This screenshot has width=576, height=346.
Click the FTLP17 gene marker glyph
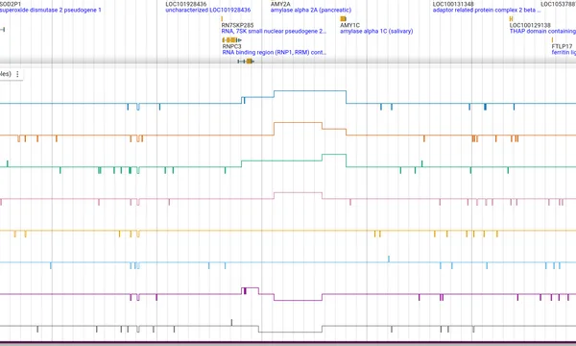coord(552,39)
